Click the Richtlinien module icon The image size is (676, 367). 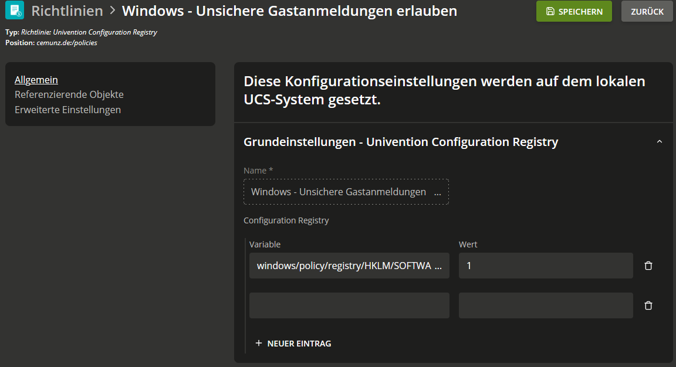click(15, 11)
